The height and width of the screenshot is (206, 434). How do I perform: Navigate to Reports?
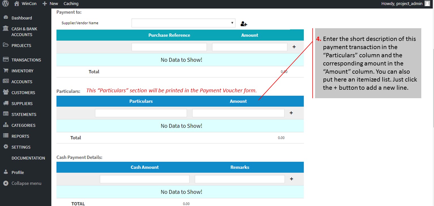point(20,136)
